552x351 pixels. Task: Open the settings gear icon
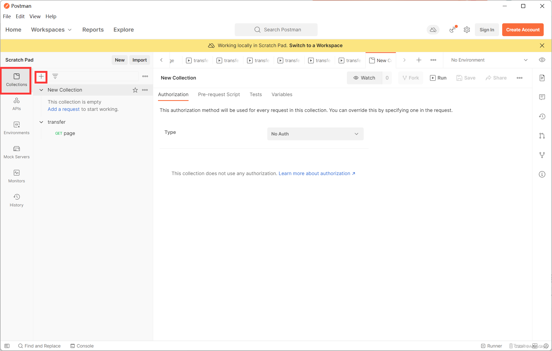coord(467,30)
